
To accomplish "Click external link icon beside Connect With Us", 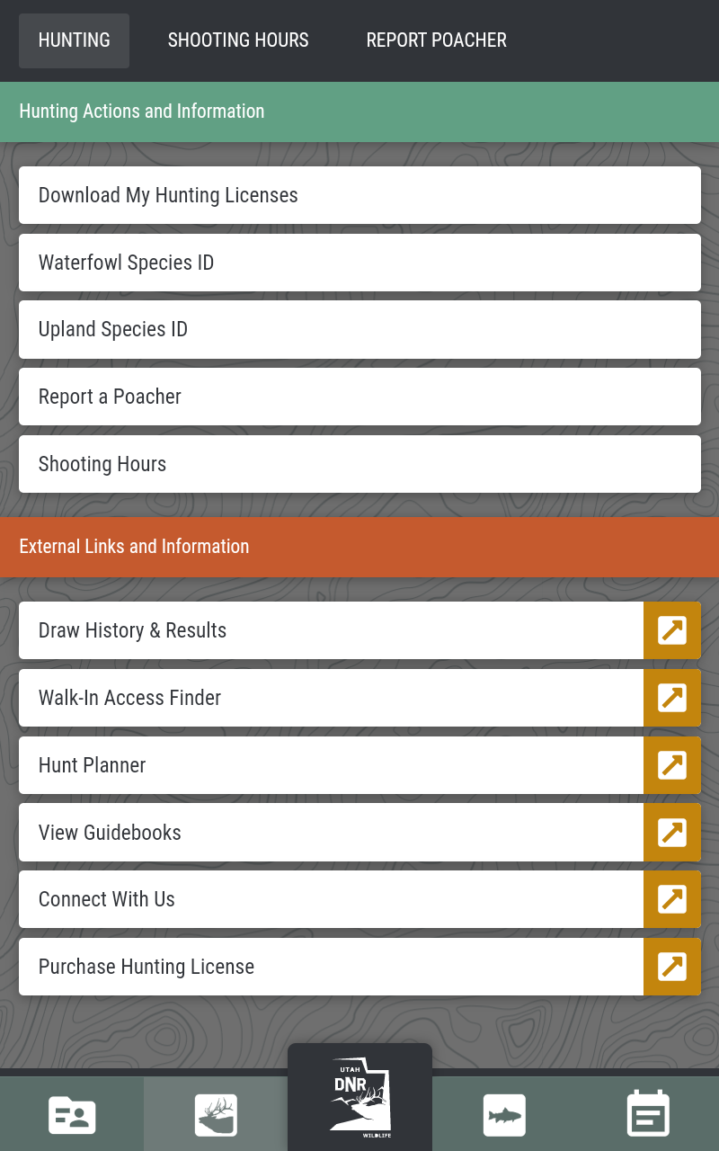I will [x=672, y=899].
